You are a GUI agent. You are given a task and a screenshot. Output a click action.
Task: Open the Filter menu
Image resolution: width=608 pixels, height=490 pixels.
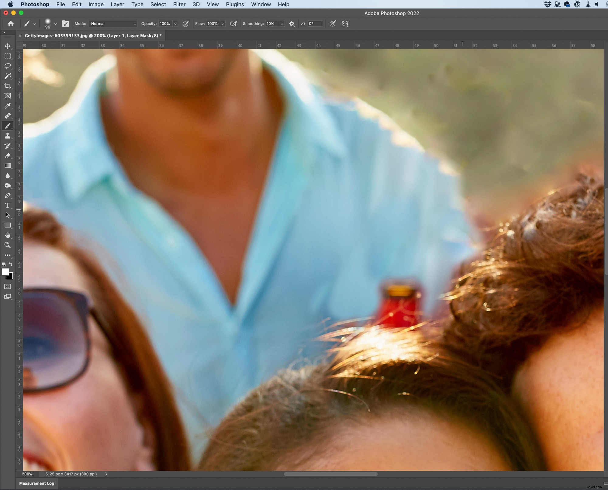point(179,4)
